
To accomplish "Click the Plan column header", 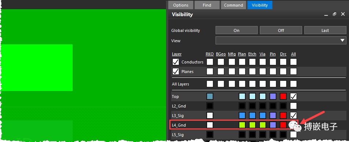I will [x=242, y=54].
